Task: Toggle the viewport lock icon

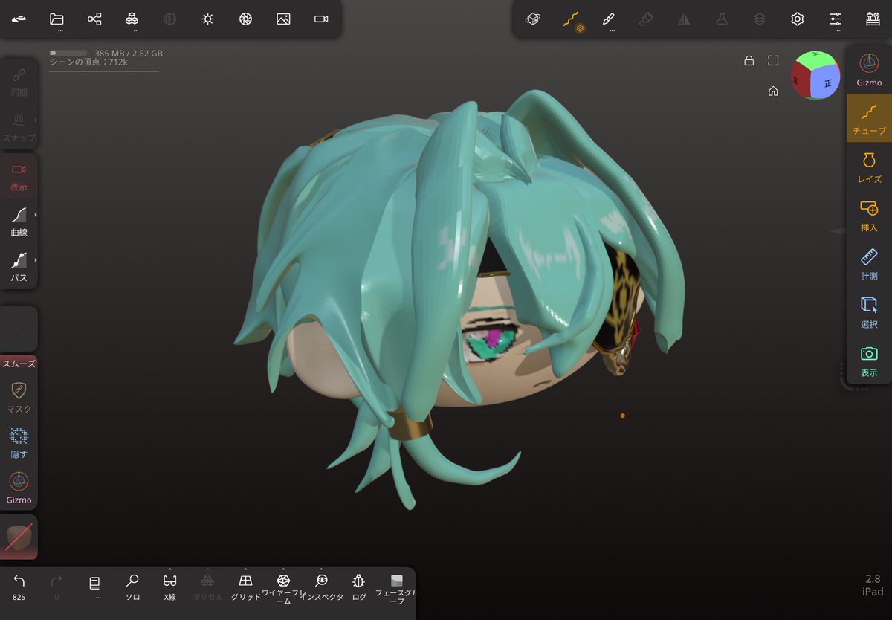Action: pyautogui.click(x=749, y=60)
